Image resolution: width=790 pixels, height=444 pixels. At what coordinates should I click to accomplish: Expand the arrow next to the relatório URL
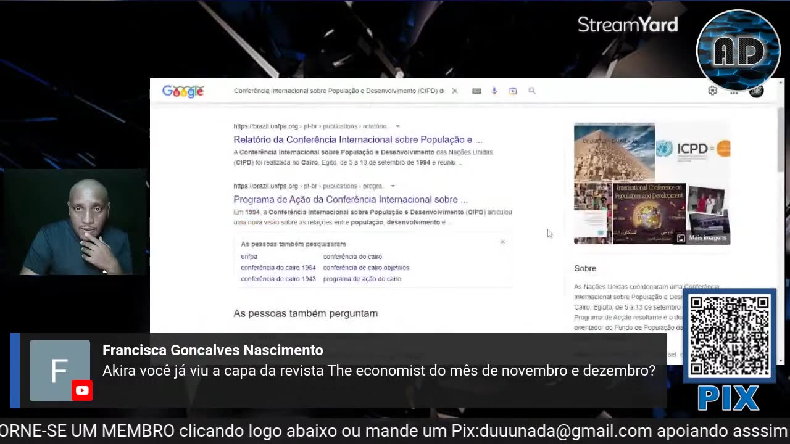pos(397,126)
